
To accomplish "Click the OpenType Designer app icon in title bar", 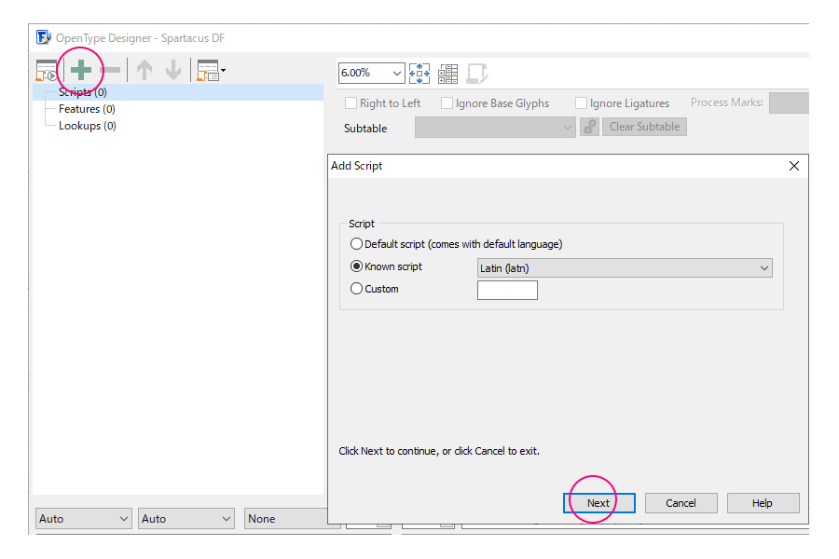I will click(x=43, y=38).
